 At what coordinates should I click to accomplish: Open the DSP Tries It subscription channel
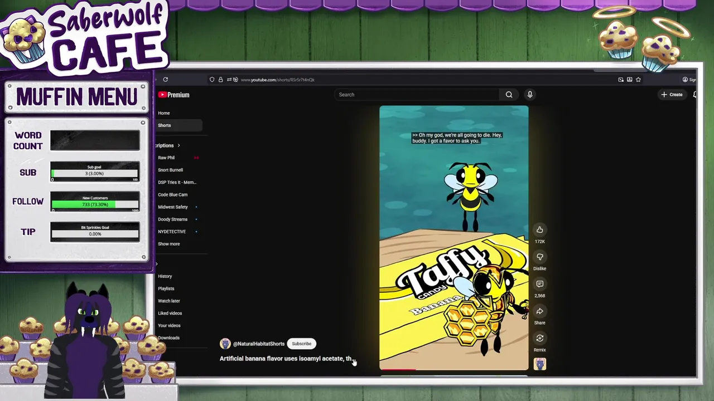(177, 182)
